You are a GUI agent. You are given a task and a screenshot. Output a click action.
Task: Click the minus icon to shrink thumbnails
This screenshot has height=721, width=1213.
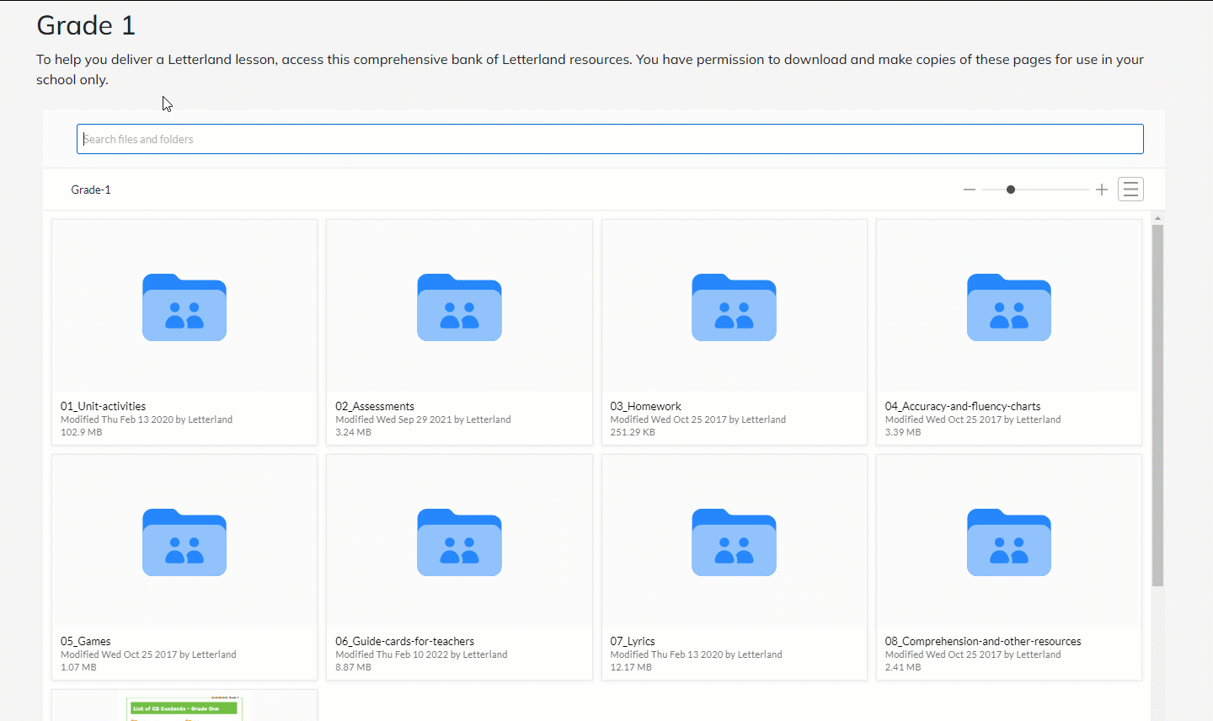tap(970, 190)
